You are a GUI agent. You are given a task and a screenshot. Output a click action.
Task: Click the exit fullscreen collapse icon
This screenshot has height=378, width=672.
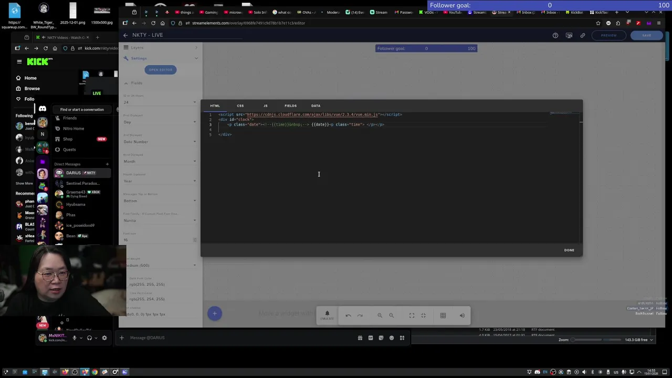click(423, 316)
